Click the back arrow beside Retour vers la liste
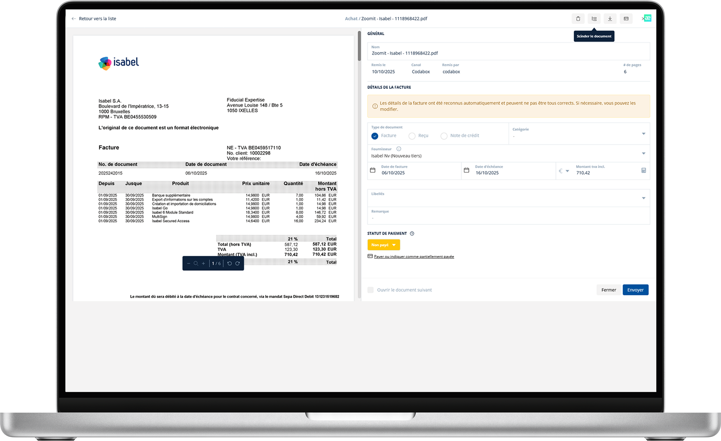The height and width of the screenshot is (441, 721). pos(73,19)
